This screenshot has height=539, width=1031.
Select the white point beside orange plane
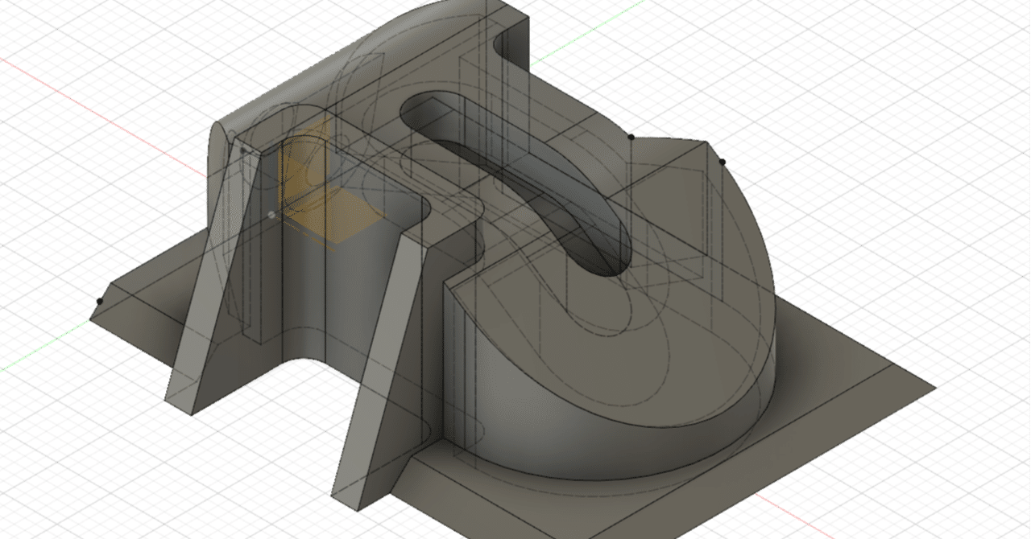click(x=271, y=214)
